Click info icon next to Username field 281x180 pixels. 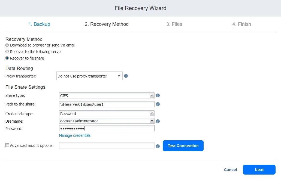point(158,121)
